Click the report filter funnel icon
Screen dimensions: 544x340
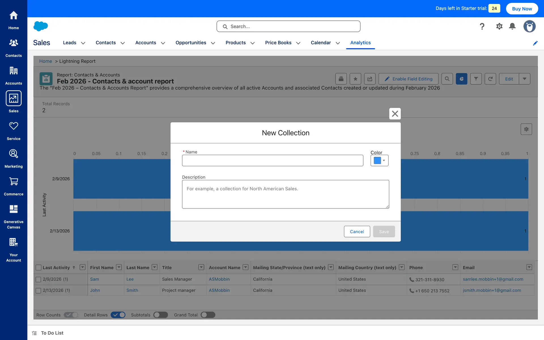coord(476,79)
